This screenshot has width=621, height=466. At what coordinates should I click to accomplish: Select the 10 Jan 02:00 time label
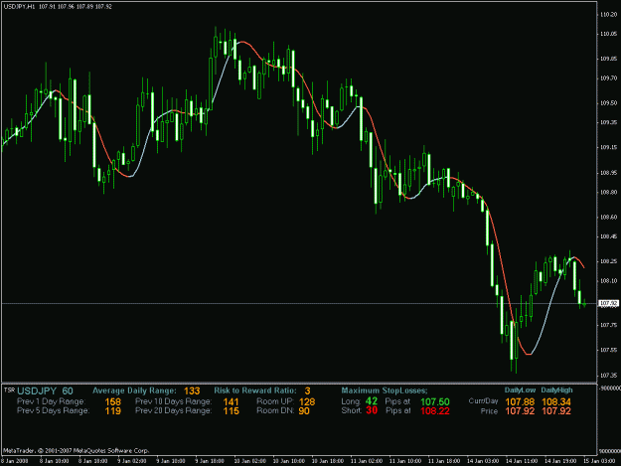coord(250,461)
